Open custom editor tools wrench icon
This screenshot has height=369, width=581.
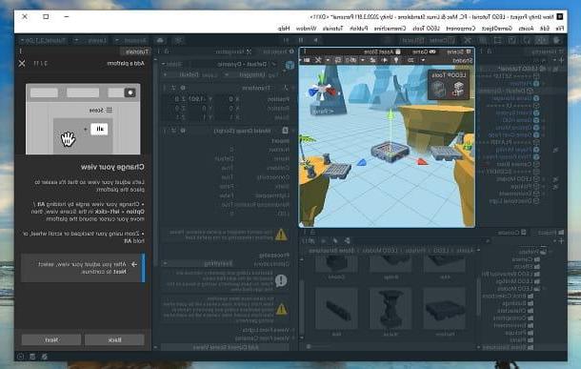pos(468,40)
